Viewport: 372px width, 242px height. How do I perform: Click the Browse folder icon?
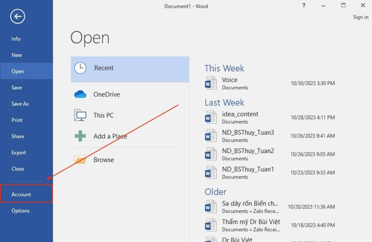click(x=80, y=159)
